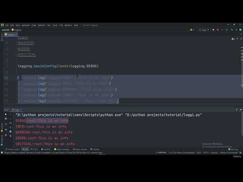Open the VCS menu

(61, 25)
